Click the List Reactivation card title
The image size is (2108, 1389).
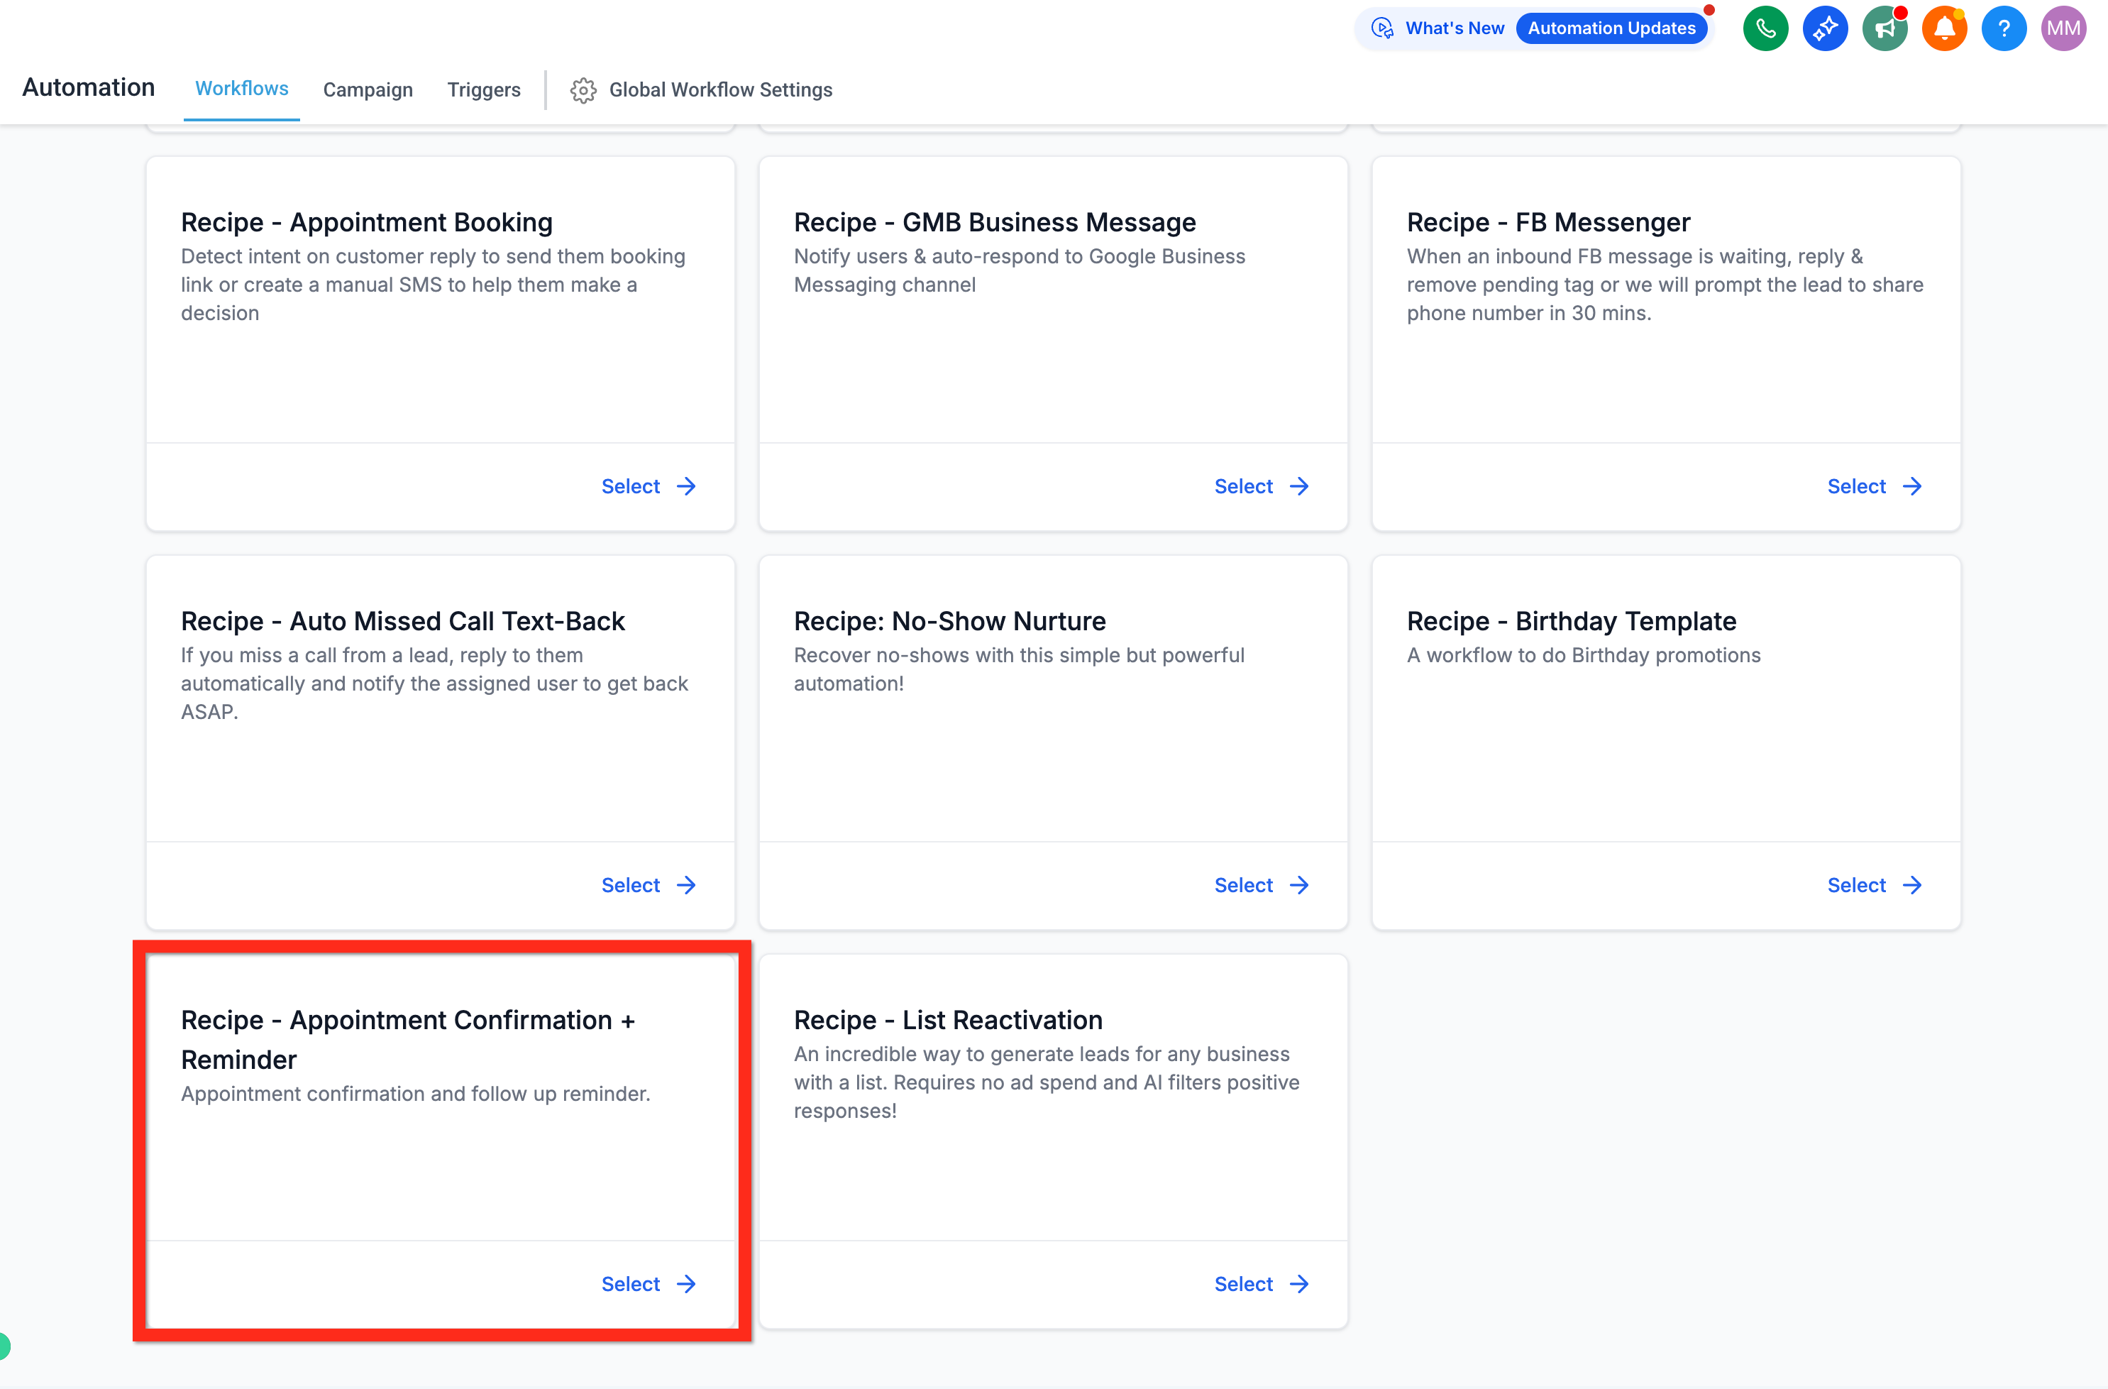tap(948, 1020)
